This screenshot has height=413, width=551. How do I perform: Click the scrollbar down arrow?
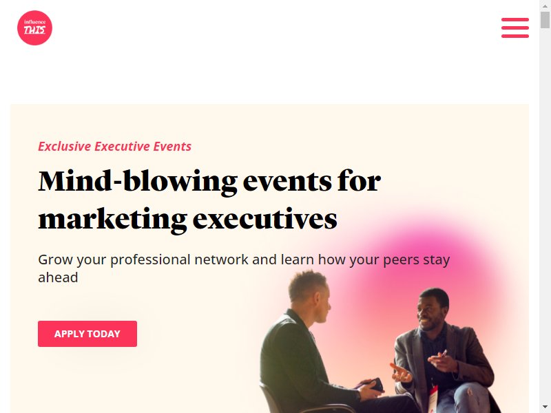coord(545,407)
